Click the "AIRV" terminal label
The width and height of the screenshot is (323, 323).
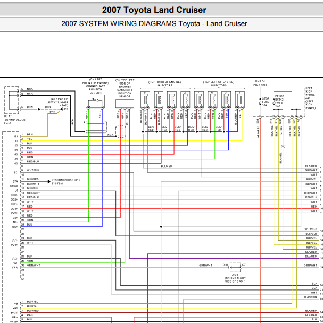click(x=14, y=318)
